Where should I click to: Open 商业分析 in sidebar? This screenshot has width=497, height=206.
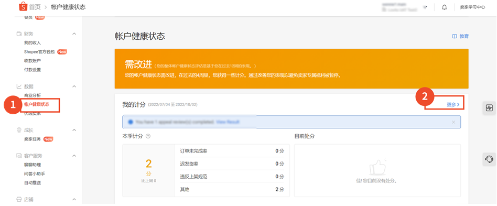[33, 95]
